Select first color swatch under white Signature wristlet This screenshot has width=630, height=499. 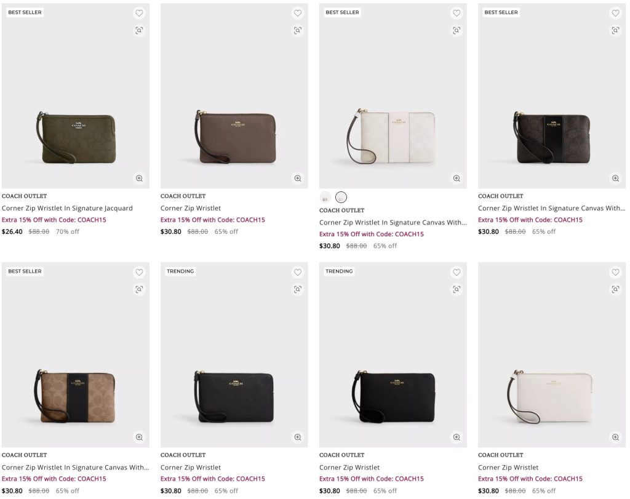coord(325,198)
